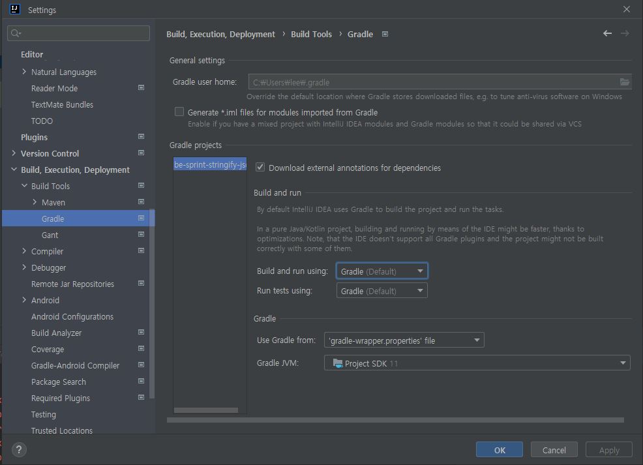Click the project icon beside Gradle-Android Compiler

click(141, 365)
